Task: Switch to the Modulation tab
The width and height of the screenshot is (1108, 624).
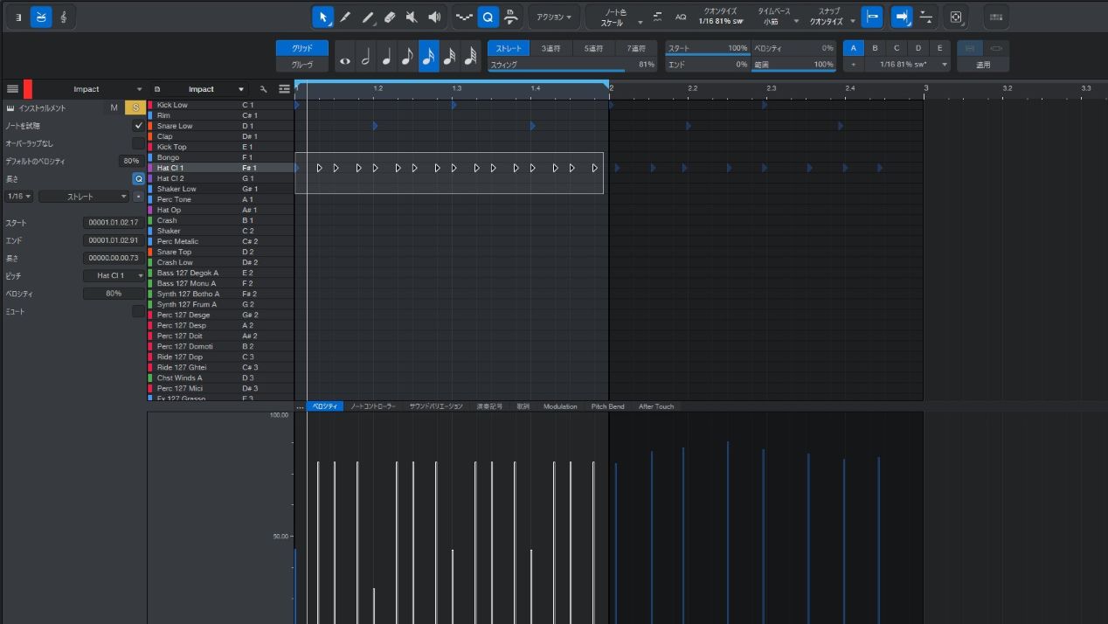Action: [x=560, y=406]
